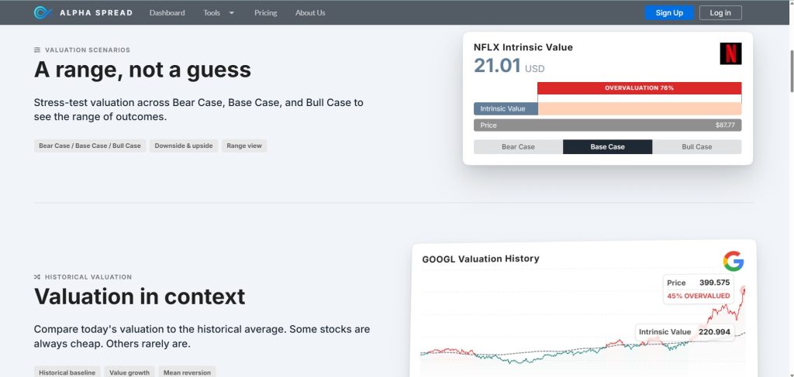This screenshot has width=794, height=377.
Task: Go to the Pricing page
Action: point(265,12)
